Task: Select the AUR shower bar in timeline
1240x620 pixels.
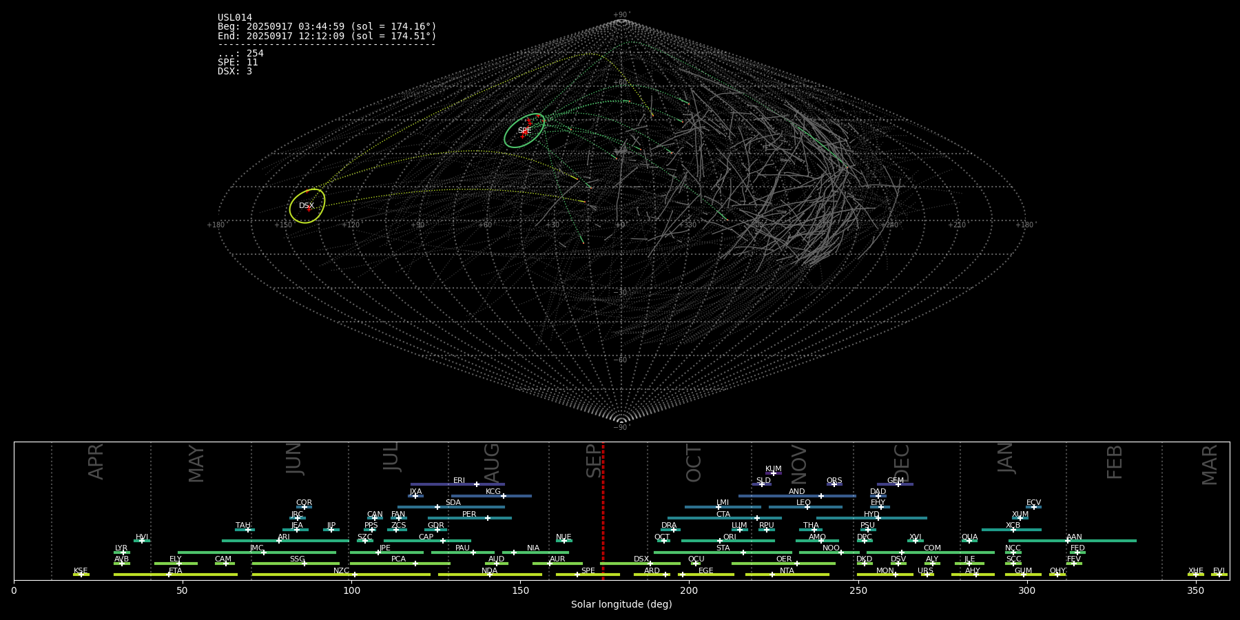Action: (557, 564)
